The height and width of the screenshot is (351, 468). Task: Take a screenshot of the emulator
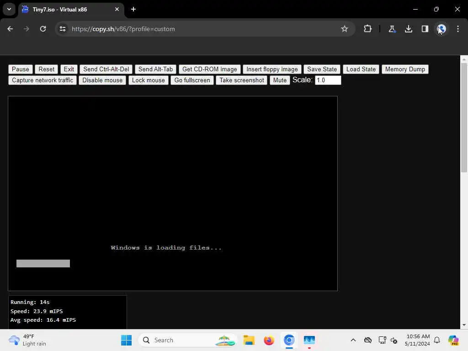point(242,80)
